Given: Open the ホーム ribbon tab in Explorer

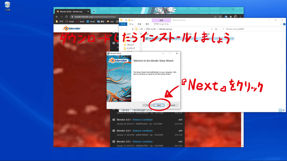Looking at the screenshot, I should 131,24.
